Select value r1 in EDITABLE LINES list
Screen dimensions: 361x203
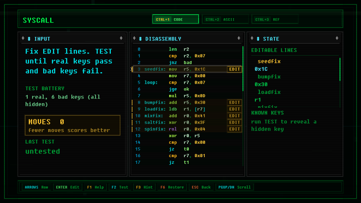258,100
